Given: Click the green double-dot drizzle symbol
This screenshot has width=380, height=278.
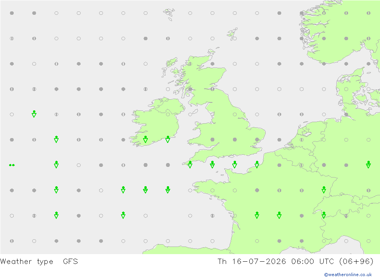Looking at the screenshot, I should coord(12,165).
